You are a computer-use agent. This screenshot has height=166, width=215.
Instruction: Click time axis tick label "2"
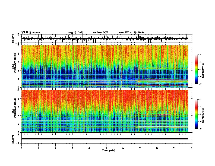click(x=55, y=148)
